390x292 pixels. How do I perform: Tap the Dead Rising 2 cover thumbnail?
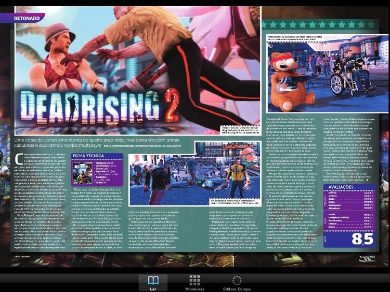[x=83, y=173]
